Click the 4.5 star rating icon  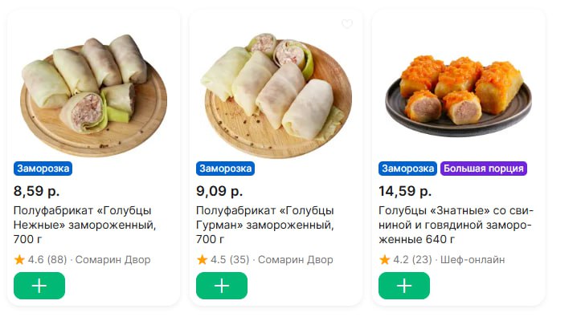coord(202,259)
